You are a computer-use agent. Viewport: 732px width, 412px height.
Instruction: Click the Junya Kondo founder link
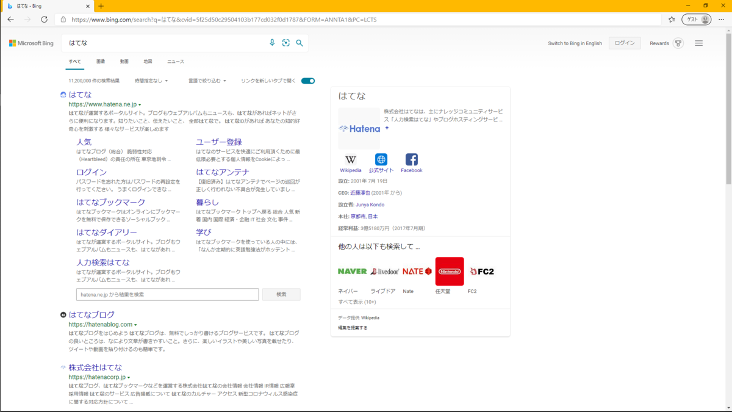point(370,204)
